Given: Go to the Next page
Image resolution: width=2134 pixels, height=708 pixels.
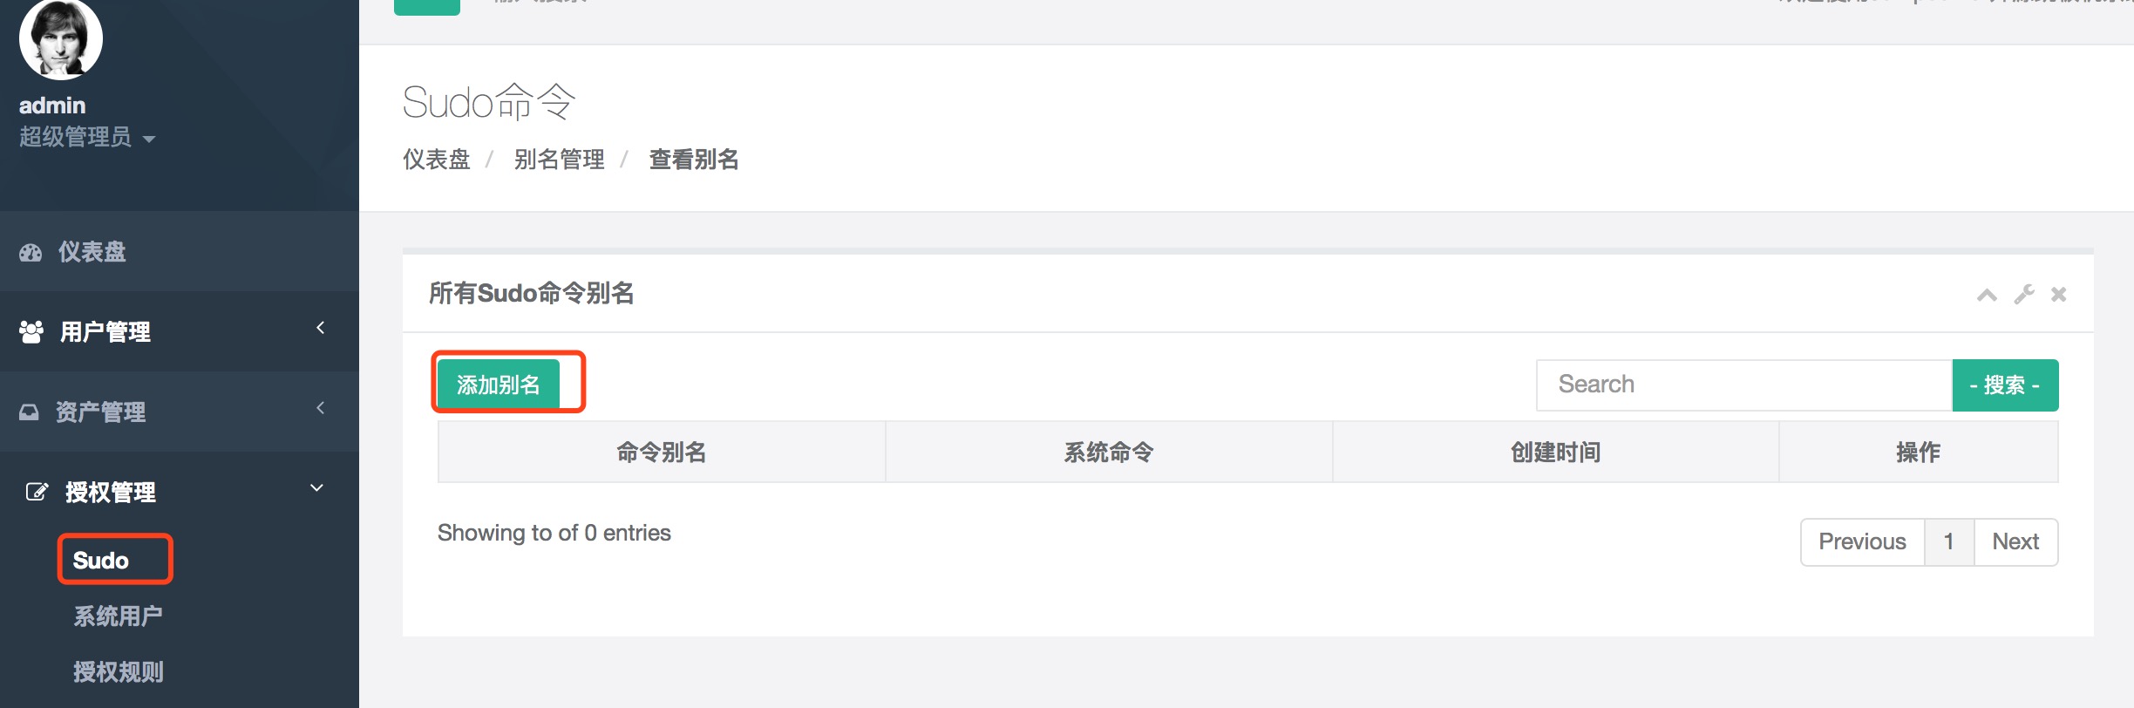Looking at the screenshot, I should click(x=2015, y=541).
